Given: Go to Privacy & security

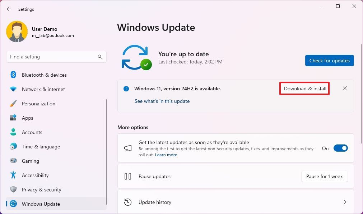Looking at the screenshot, I should (x=56, y=190).
